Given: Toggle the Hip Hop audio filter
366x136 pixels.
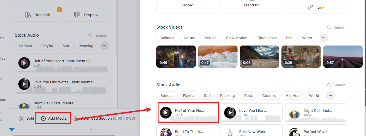Looking at the screenshot, I should pos(293,95).
